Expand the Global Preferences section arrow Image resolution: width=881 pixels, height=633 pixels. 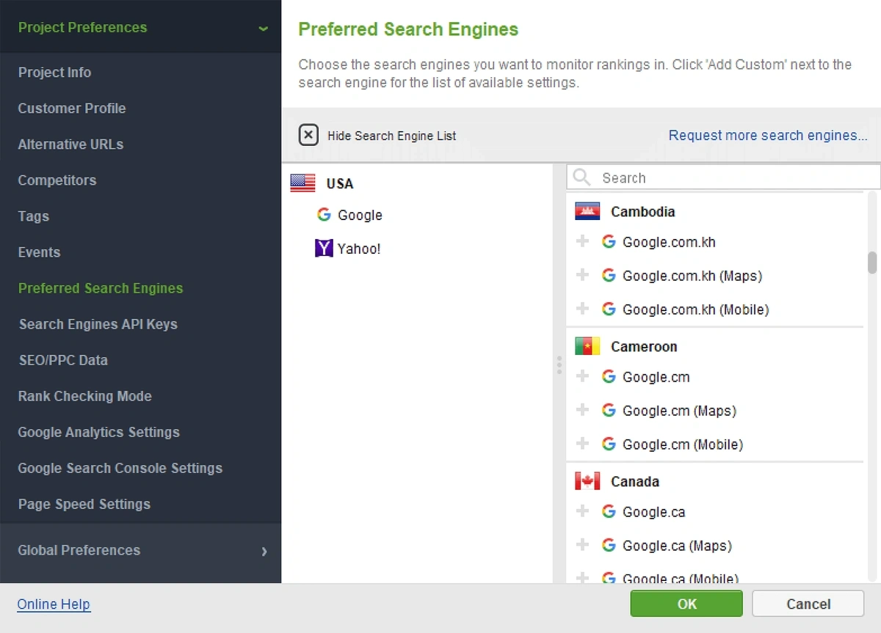click(264, 551)
